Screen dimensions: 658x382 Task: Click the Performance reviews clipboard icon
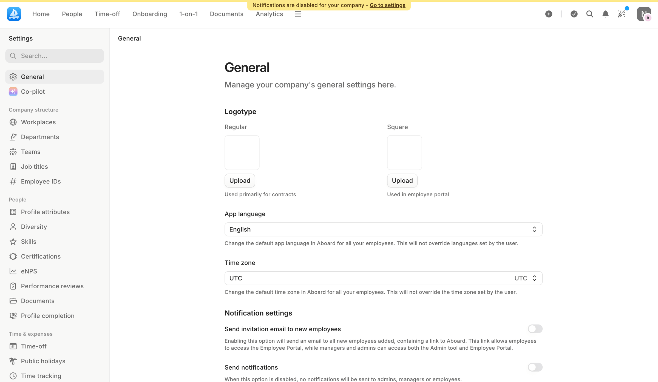pyautogui.click(x=13, y=286)
